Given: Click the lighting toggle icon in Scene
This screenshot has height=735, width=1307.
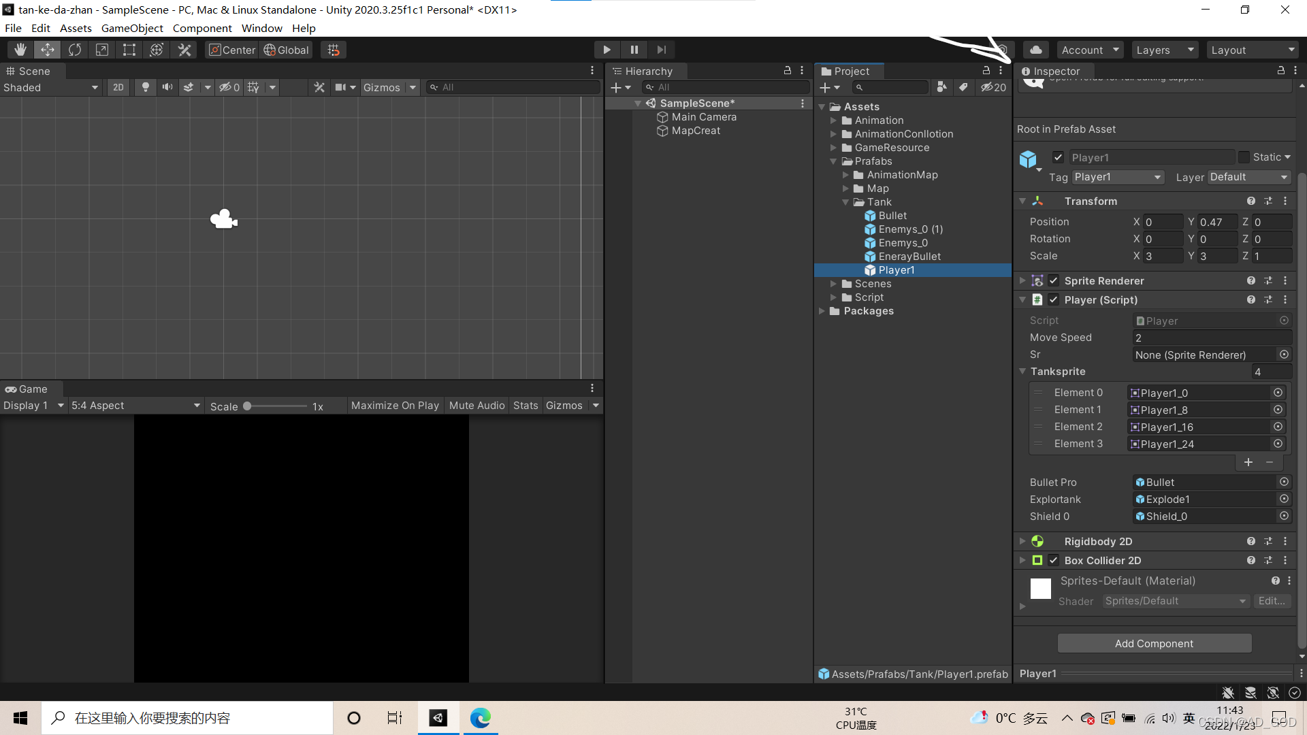Looking at the screenshot, I should click(x=146, y=87).
